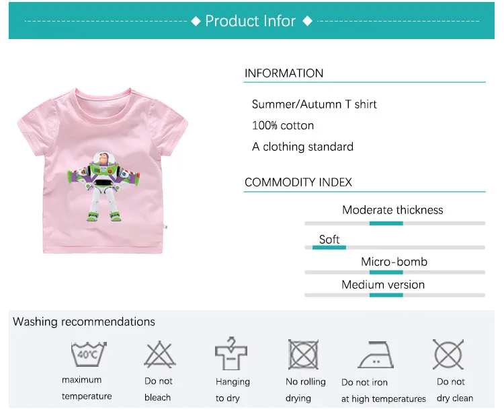
Task: Click the do not dry clean icon
Action: click(448, 354)
